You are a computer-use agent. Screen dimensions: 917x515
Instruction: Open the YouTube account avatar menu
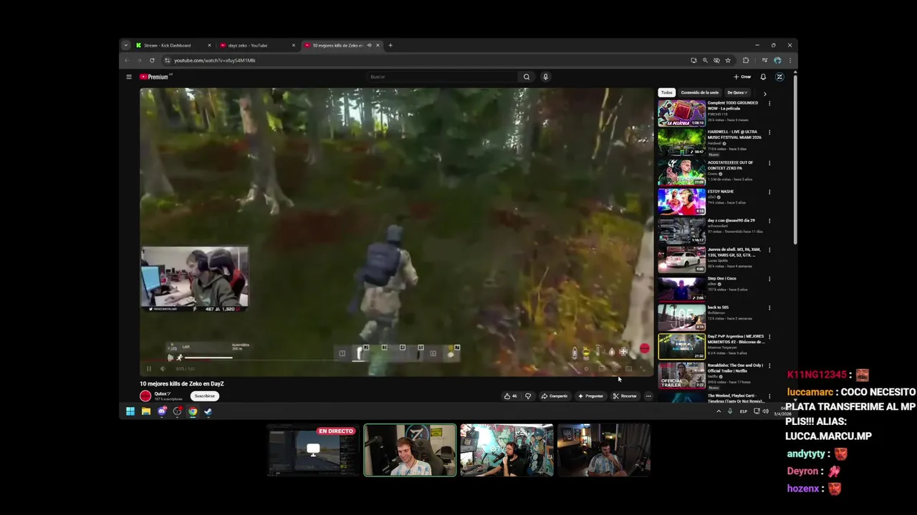click(779, 77)
